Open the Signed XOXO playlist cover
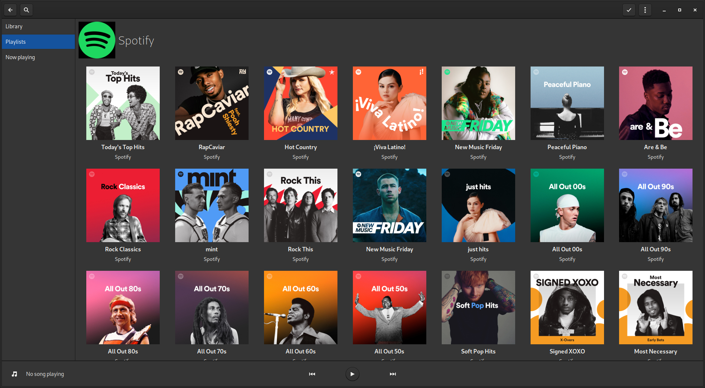 pos(567,308)
